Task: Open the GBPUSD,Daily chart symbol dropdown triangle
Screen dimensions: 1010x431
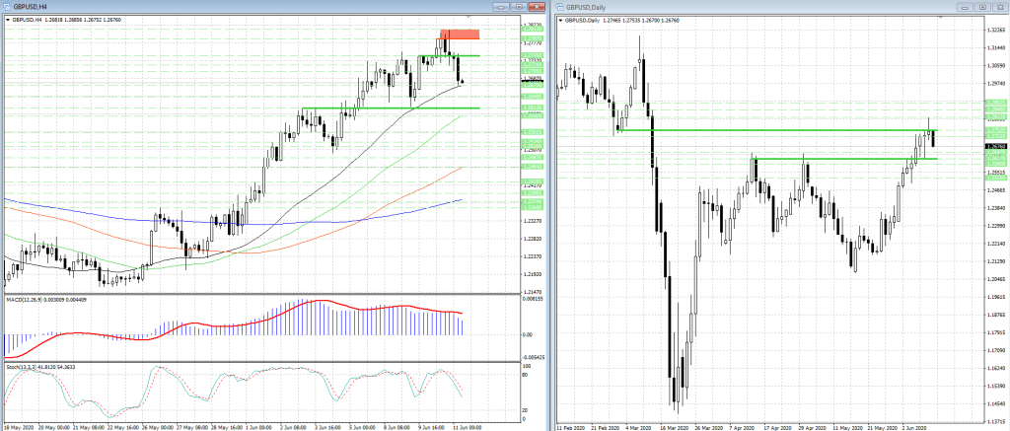Action: click(561, 21)
